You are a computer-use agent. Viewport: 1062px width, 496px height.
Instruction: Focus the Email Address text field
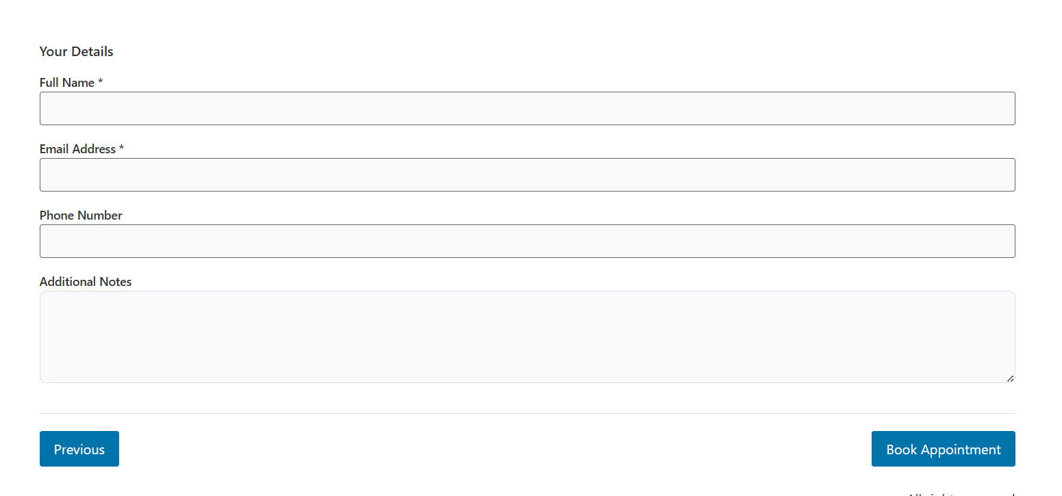click(527, 174)
